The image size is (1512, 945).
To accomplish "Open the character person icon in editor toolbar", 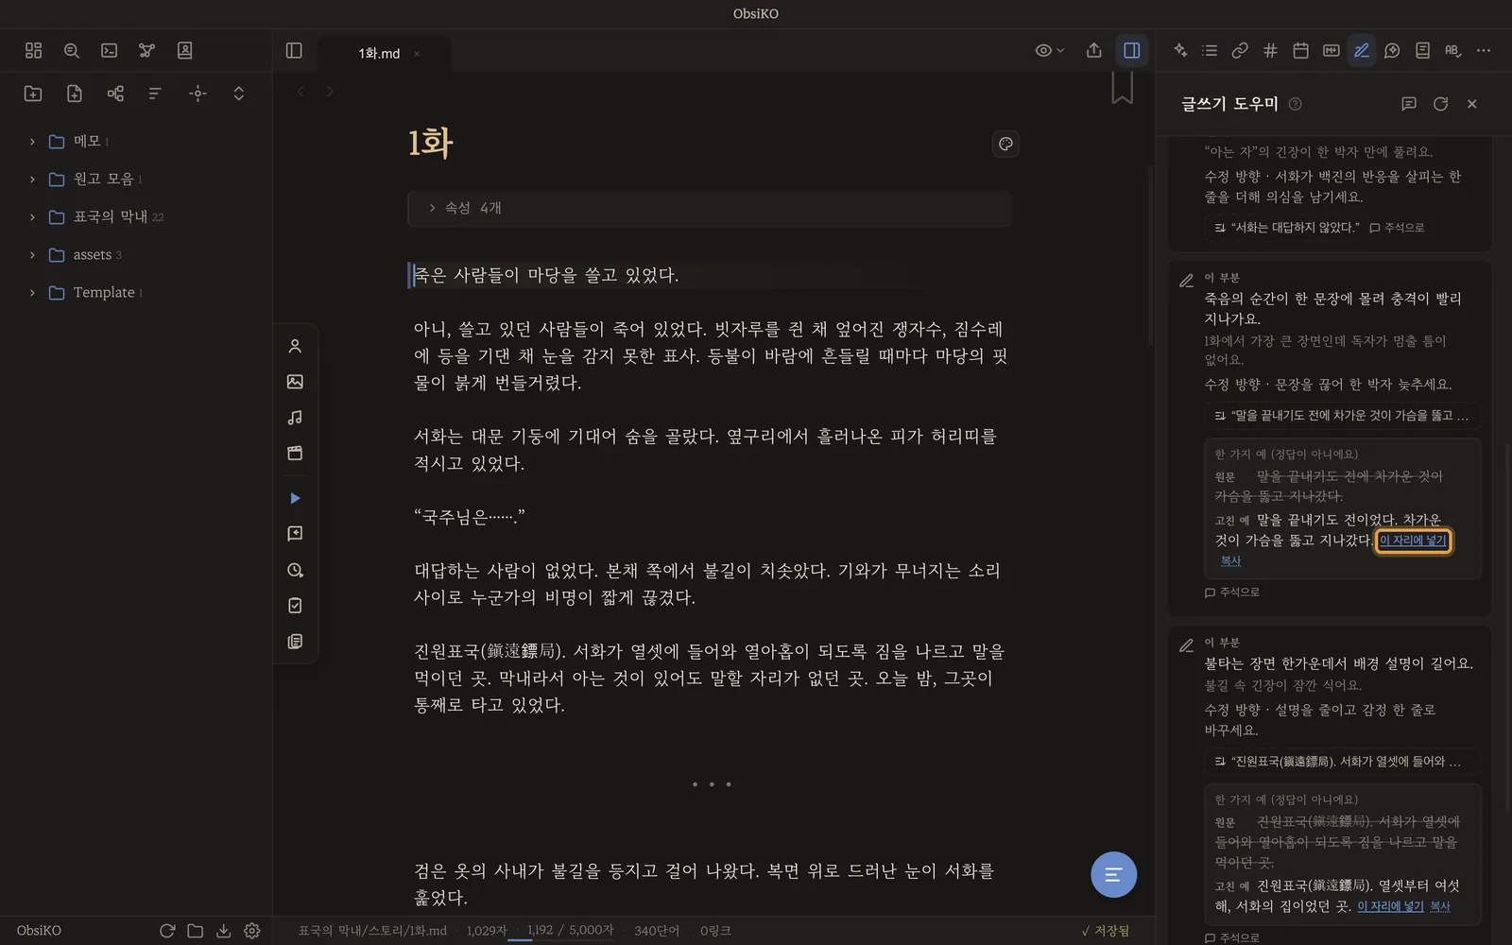I will (295, 346).
